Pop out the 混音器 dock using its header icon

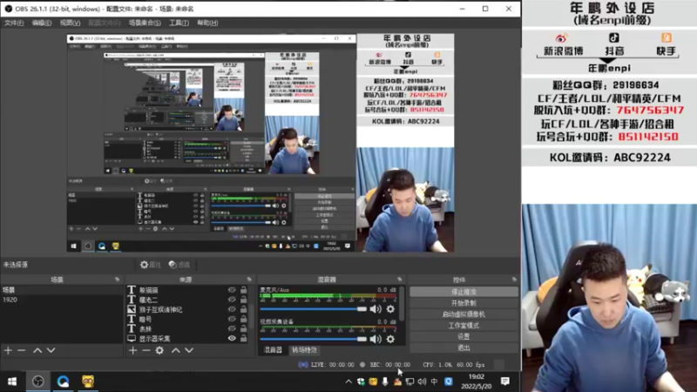(x=399, y=279)
